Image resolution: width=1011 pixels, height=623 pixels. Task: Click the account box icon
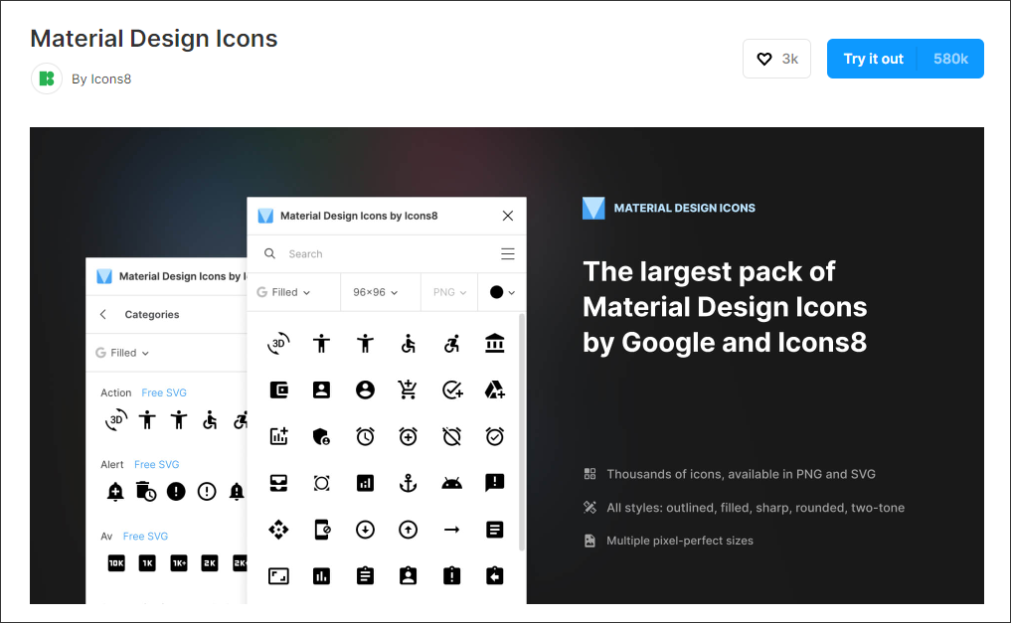(321, 389)
